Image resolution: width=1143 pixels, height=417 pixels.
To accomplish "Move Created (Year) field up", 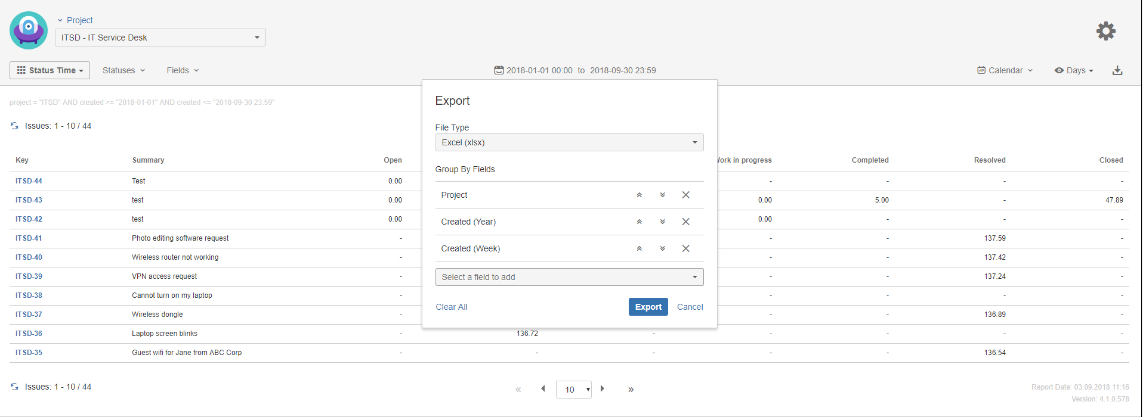I will tap(639, 222).
